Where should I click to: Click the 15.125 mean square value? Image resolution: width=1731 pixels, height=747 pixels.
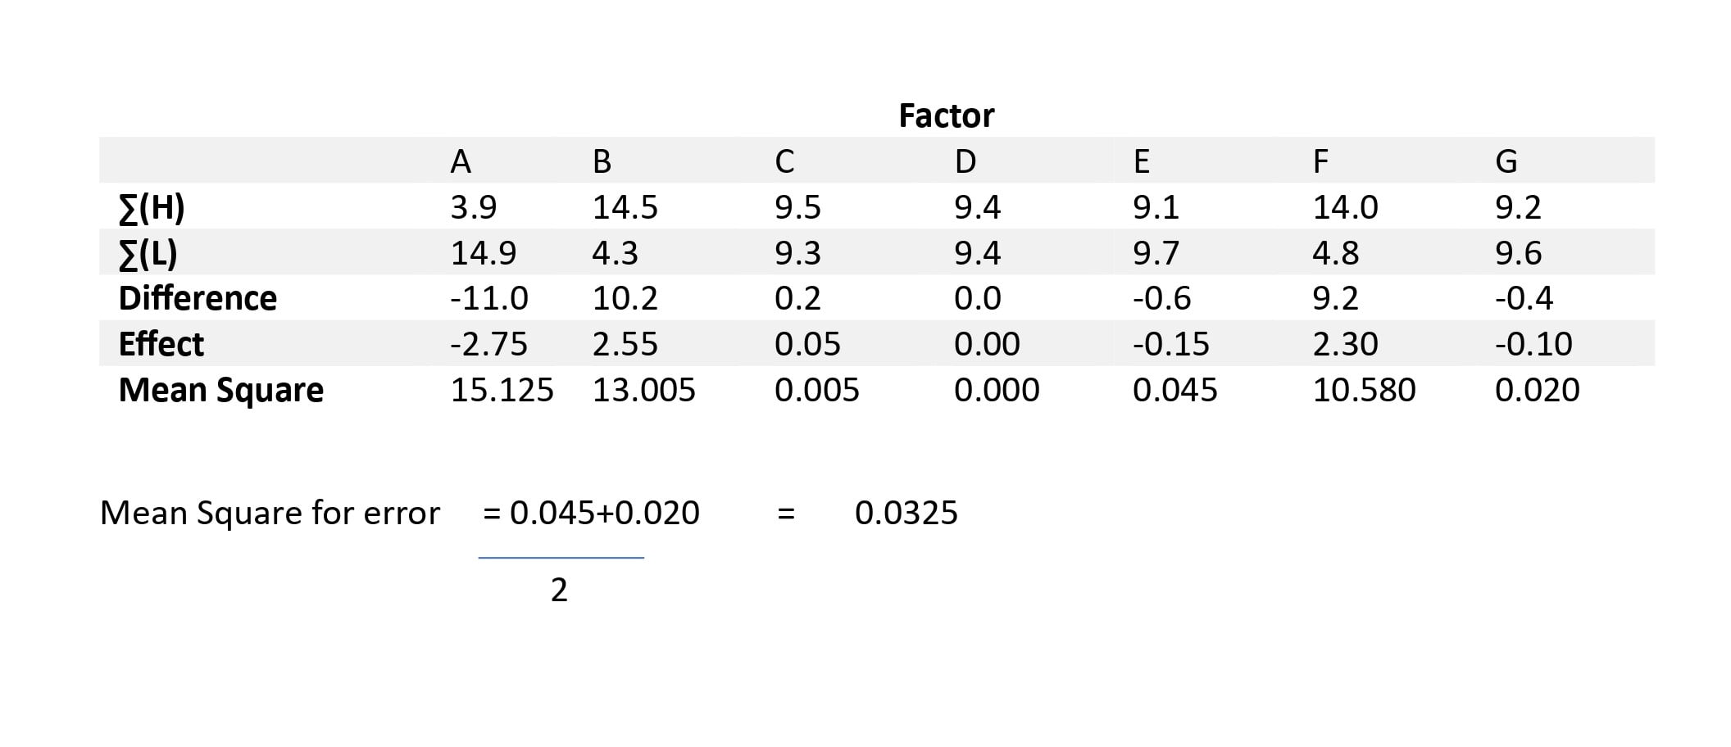pyautogui.click(x=502, y=390)
